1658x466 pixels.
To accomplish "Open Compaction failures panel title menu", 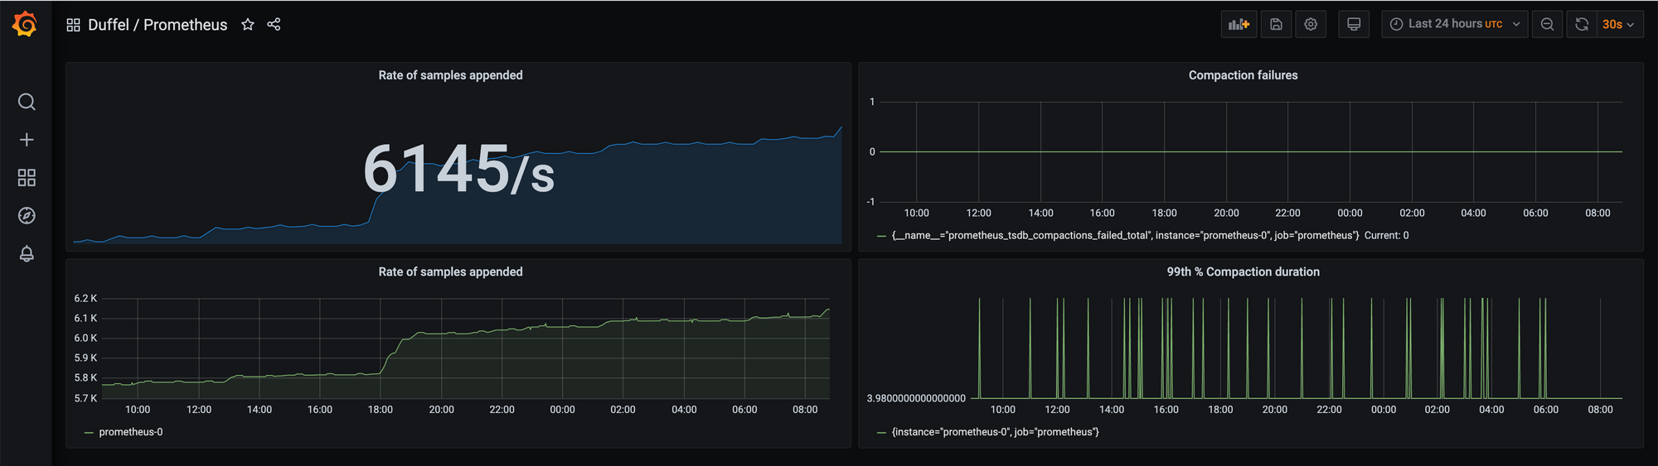I will point(1243,75).
